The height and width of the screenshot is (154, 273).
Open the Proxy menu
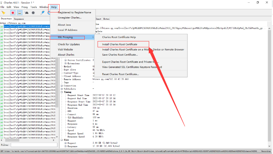[x=25, y=7]
